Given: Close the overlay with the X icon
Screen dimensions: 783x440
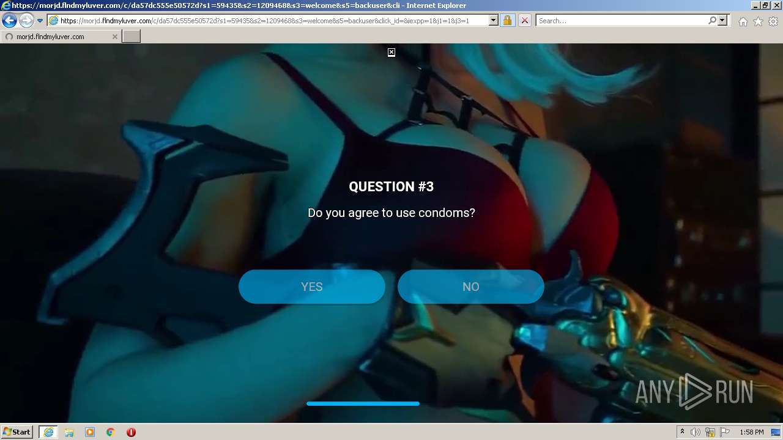Looking at the screenshot, I should 391,53.
